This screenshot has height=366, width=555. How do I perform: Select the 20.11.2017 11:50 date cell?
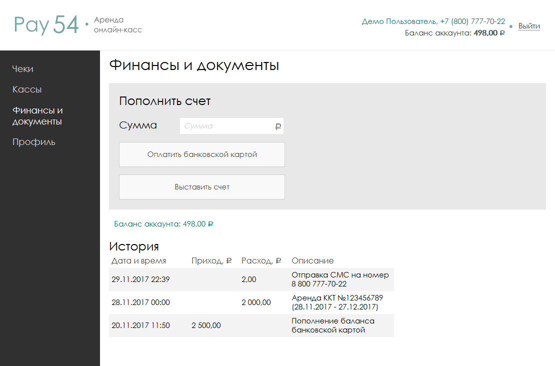(140, 325)
